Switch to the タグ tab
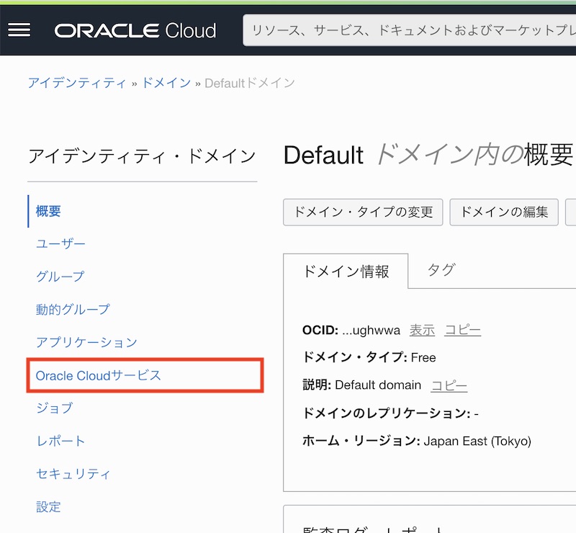This screenshot has height=533, width=576. (x=441, y=270)
